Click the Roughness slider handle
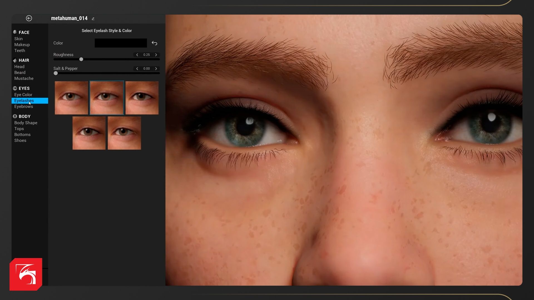Image resolution: width=534 pixels, height=300 pixels. click(x=81, y=59)
